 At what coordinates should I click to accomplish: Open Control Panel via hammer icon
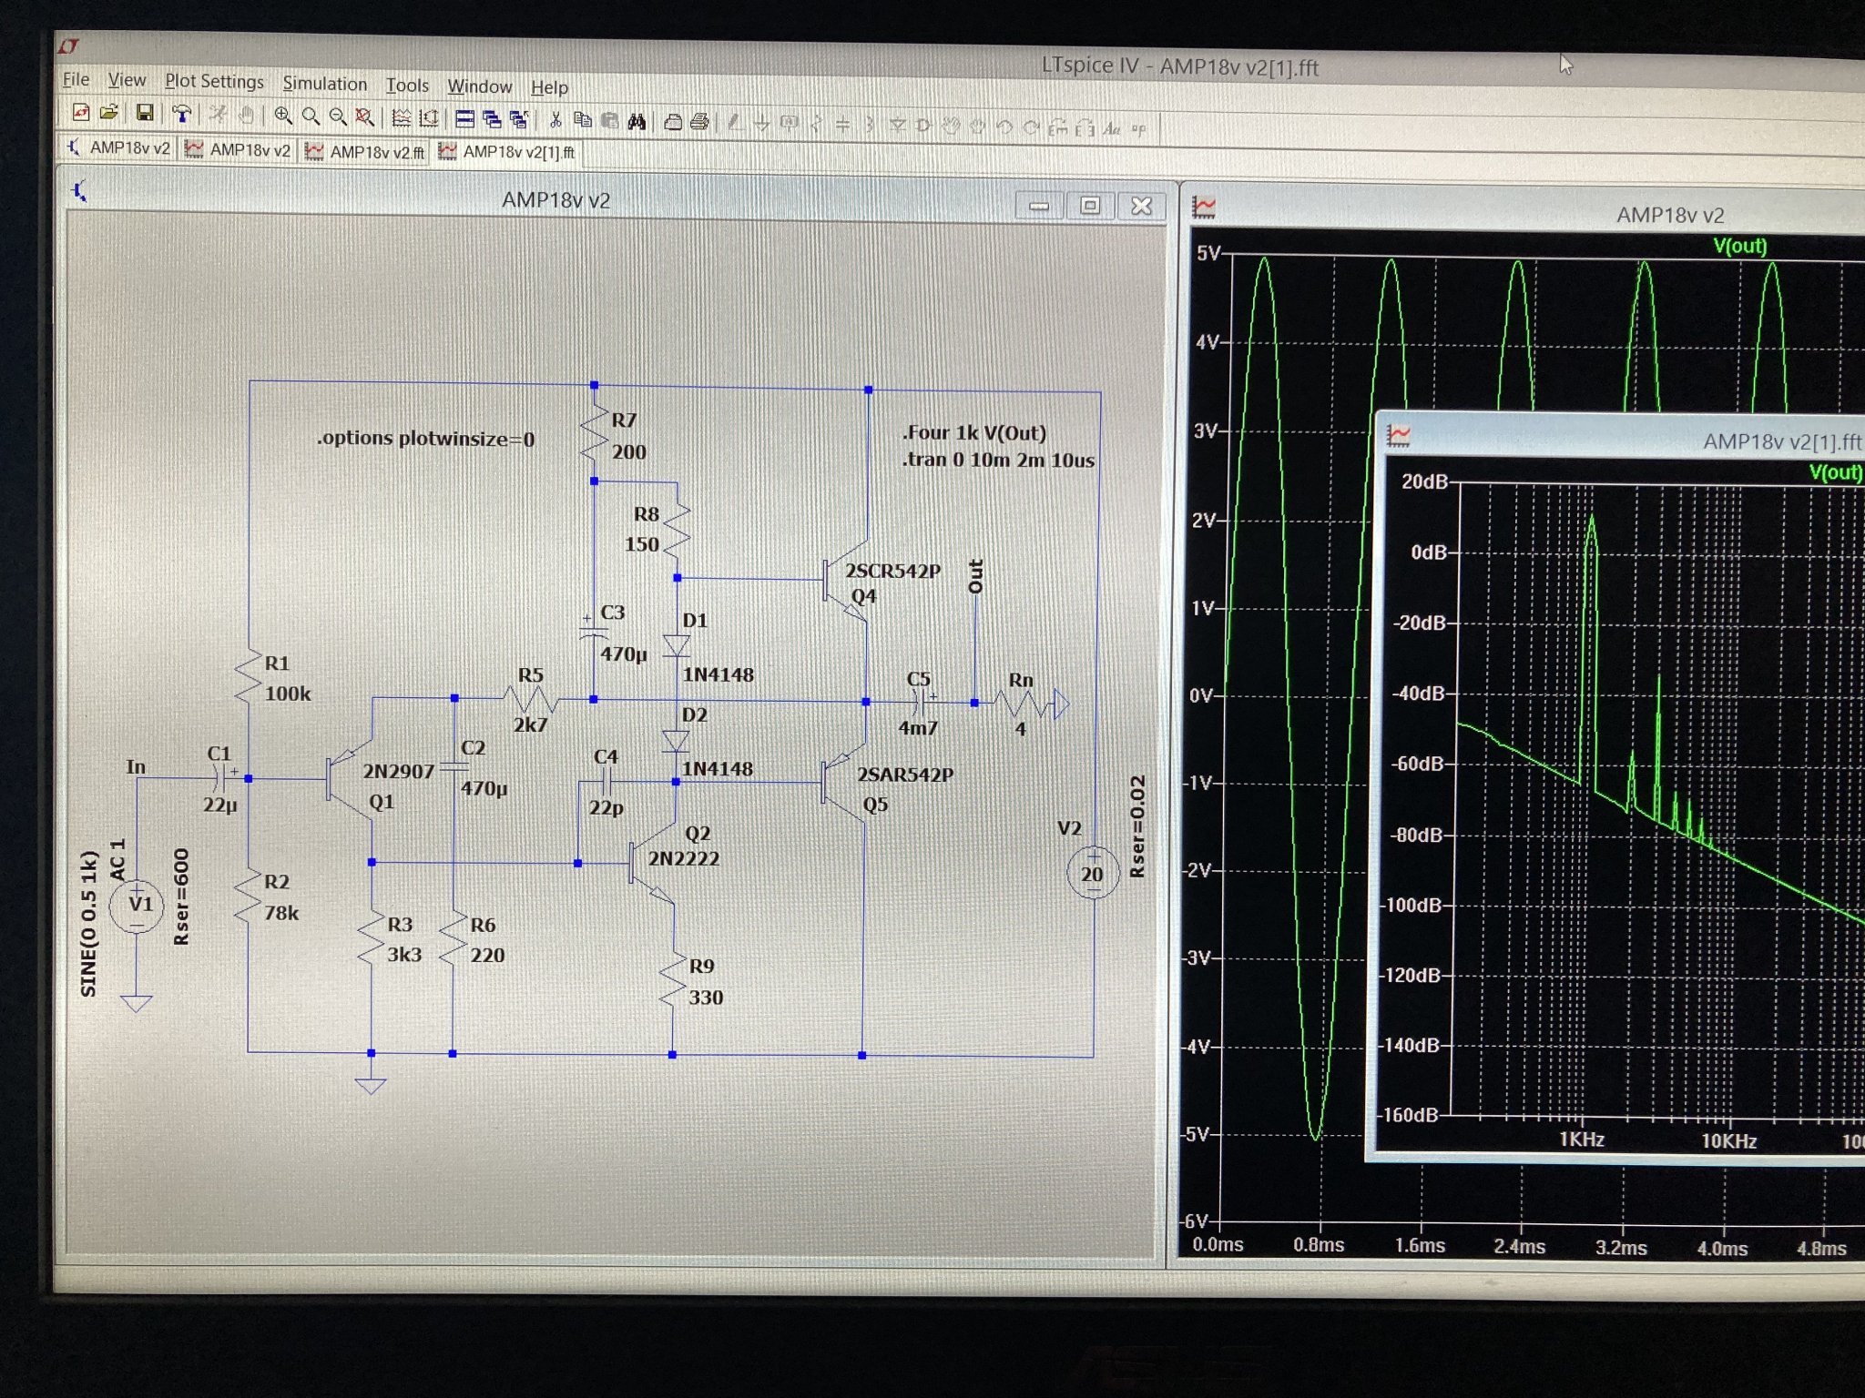click(x=181, y=114)
